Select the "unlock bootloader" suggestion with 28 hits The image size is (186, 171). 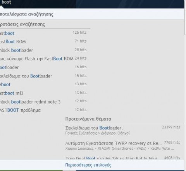43,50
